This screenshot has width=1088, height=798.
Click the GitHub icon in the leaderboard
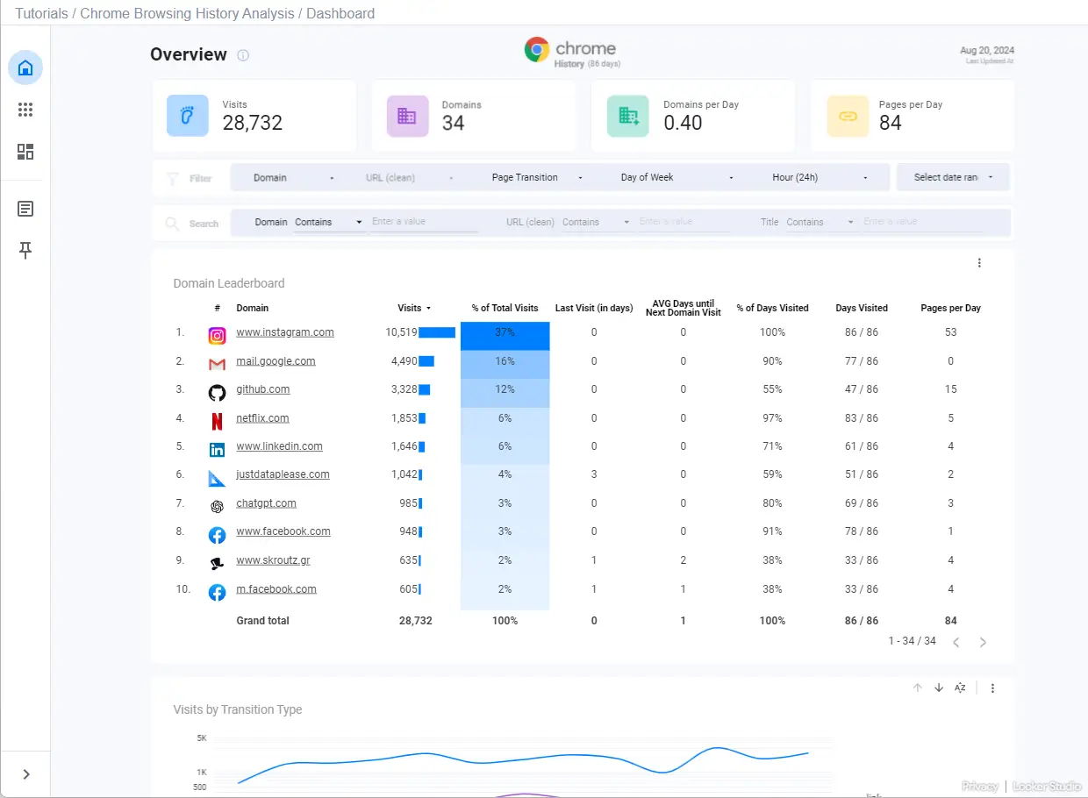(217, 392)
